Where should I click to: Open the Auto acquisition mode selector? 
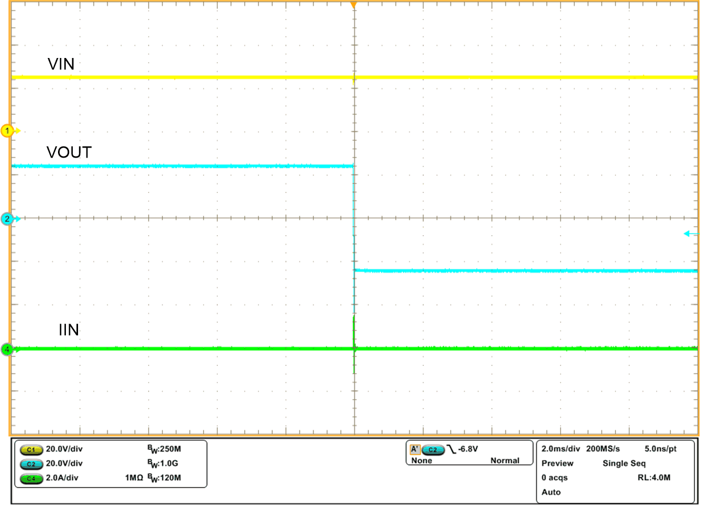[x=551, y=492]
